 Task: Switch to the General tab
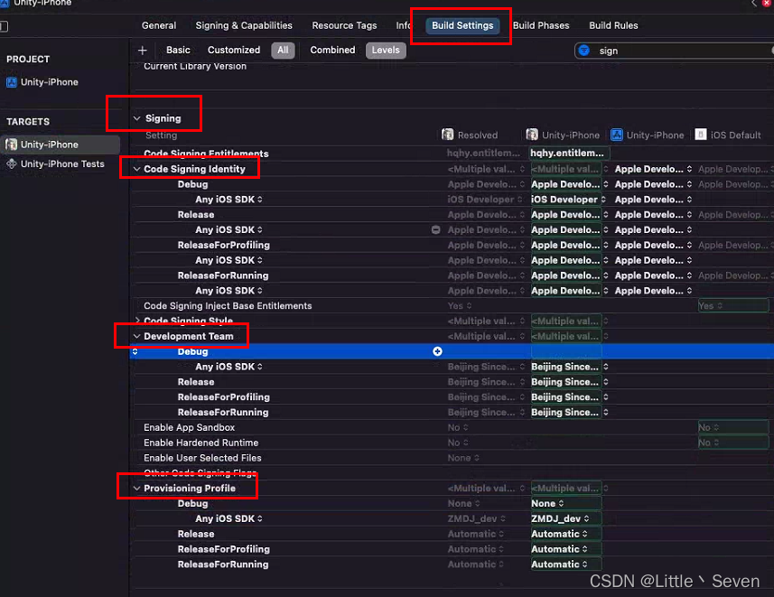pyautogui.click(x=158, y=25)
